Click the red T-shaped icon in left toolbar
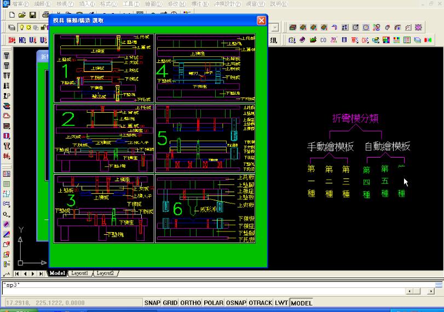The width and height of the screenshot is (444, 312). point(7,146)
